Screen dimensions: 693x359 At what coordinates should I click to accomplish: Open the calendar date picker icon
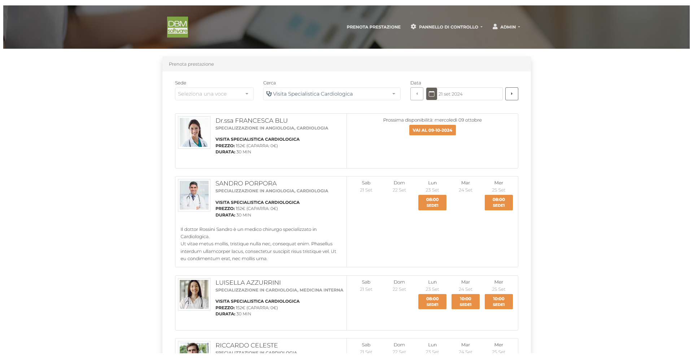click(x=431, y=94)
